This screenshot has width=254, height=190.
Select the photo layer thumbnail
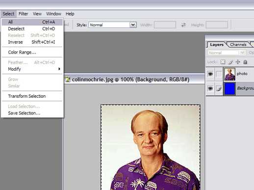229,74
